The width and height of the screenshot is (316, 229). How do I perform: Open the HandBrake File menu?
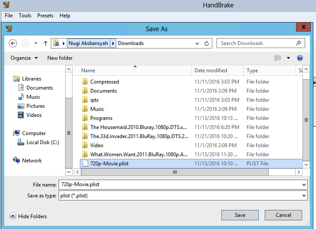(x=9, y=16)
